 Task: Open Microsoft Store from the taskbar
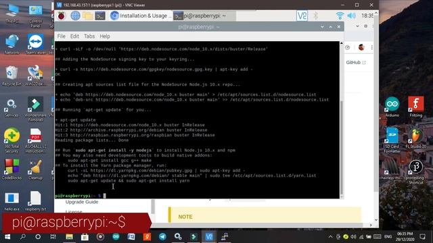point(85,237)
